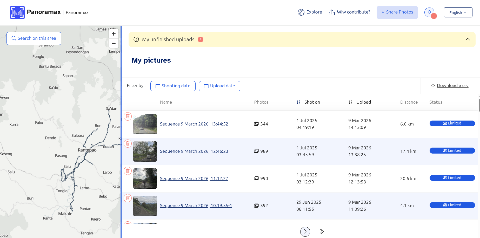Delete the 12:46:23 sequence with trash icon
This screenshot has height=238, width=480.
[x=128, y=144]
